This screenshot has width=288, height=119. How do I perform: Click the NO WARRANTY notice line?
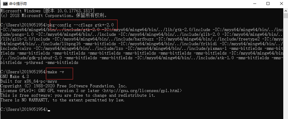click(62, 100)
